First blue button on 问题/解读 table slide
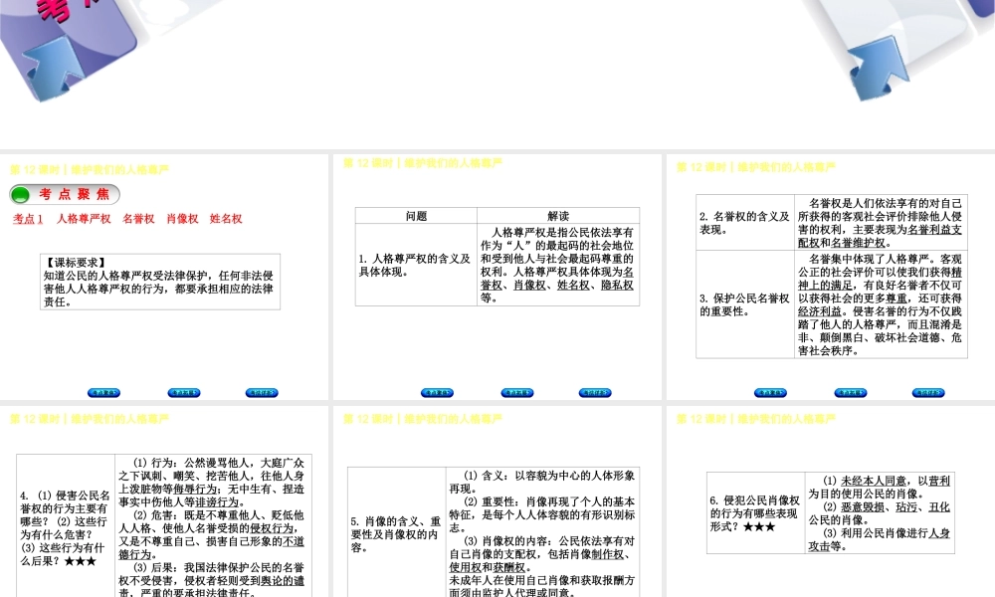The height and width of the screenshot is (597, 995). (437, 393)
